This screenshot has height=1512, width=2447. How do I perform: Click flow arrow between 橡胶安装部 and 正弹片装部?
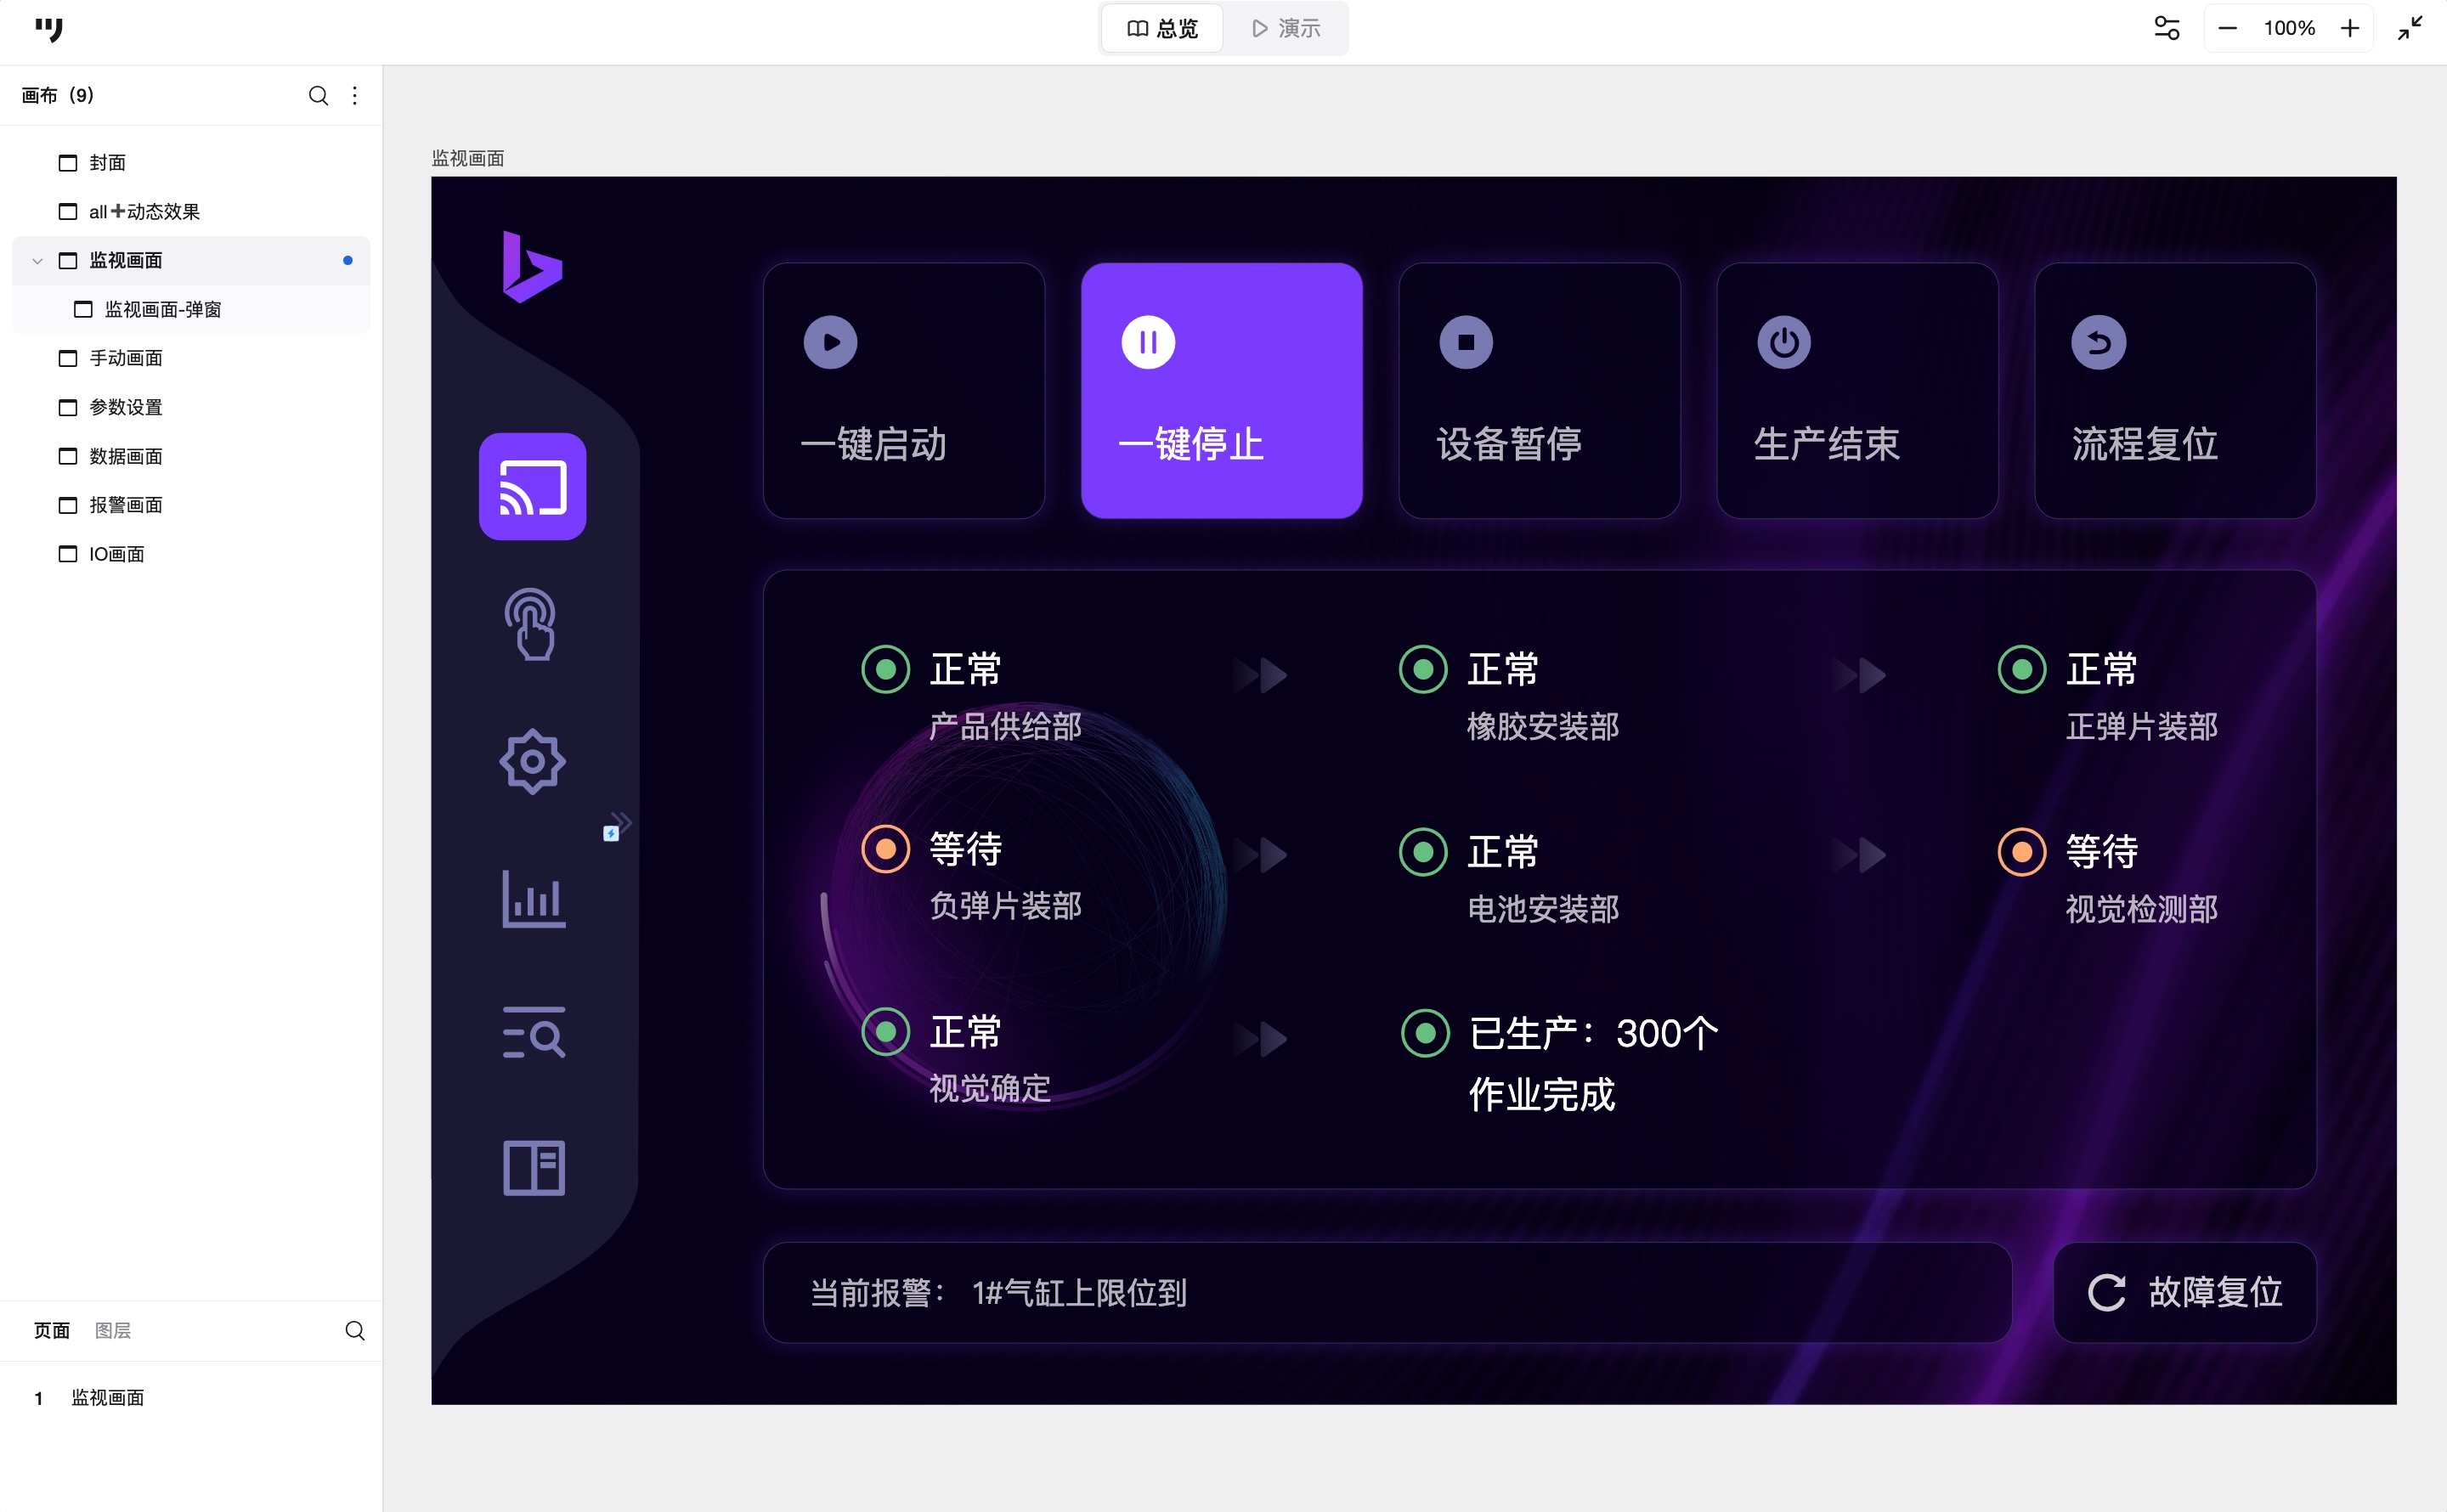pyautogui.click(x=1859, y=675)
